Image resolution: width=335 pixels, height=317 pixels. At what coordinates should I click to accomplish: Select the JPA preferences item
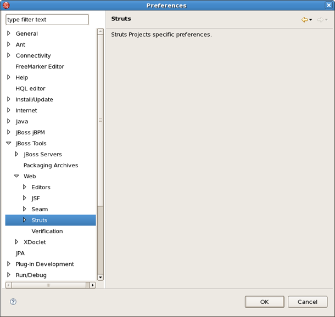click(20, 253)
